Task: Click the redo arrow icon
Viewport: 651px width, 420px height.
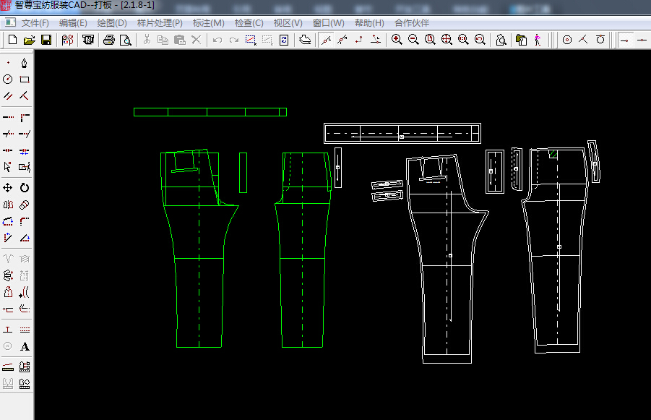Action: [234, 40]
